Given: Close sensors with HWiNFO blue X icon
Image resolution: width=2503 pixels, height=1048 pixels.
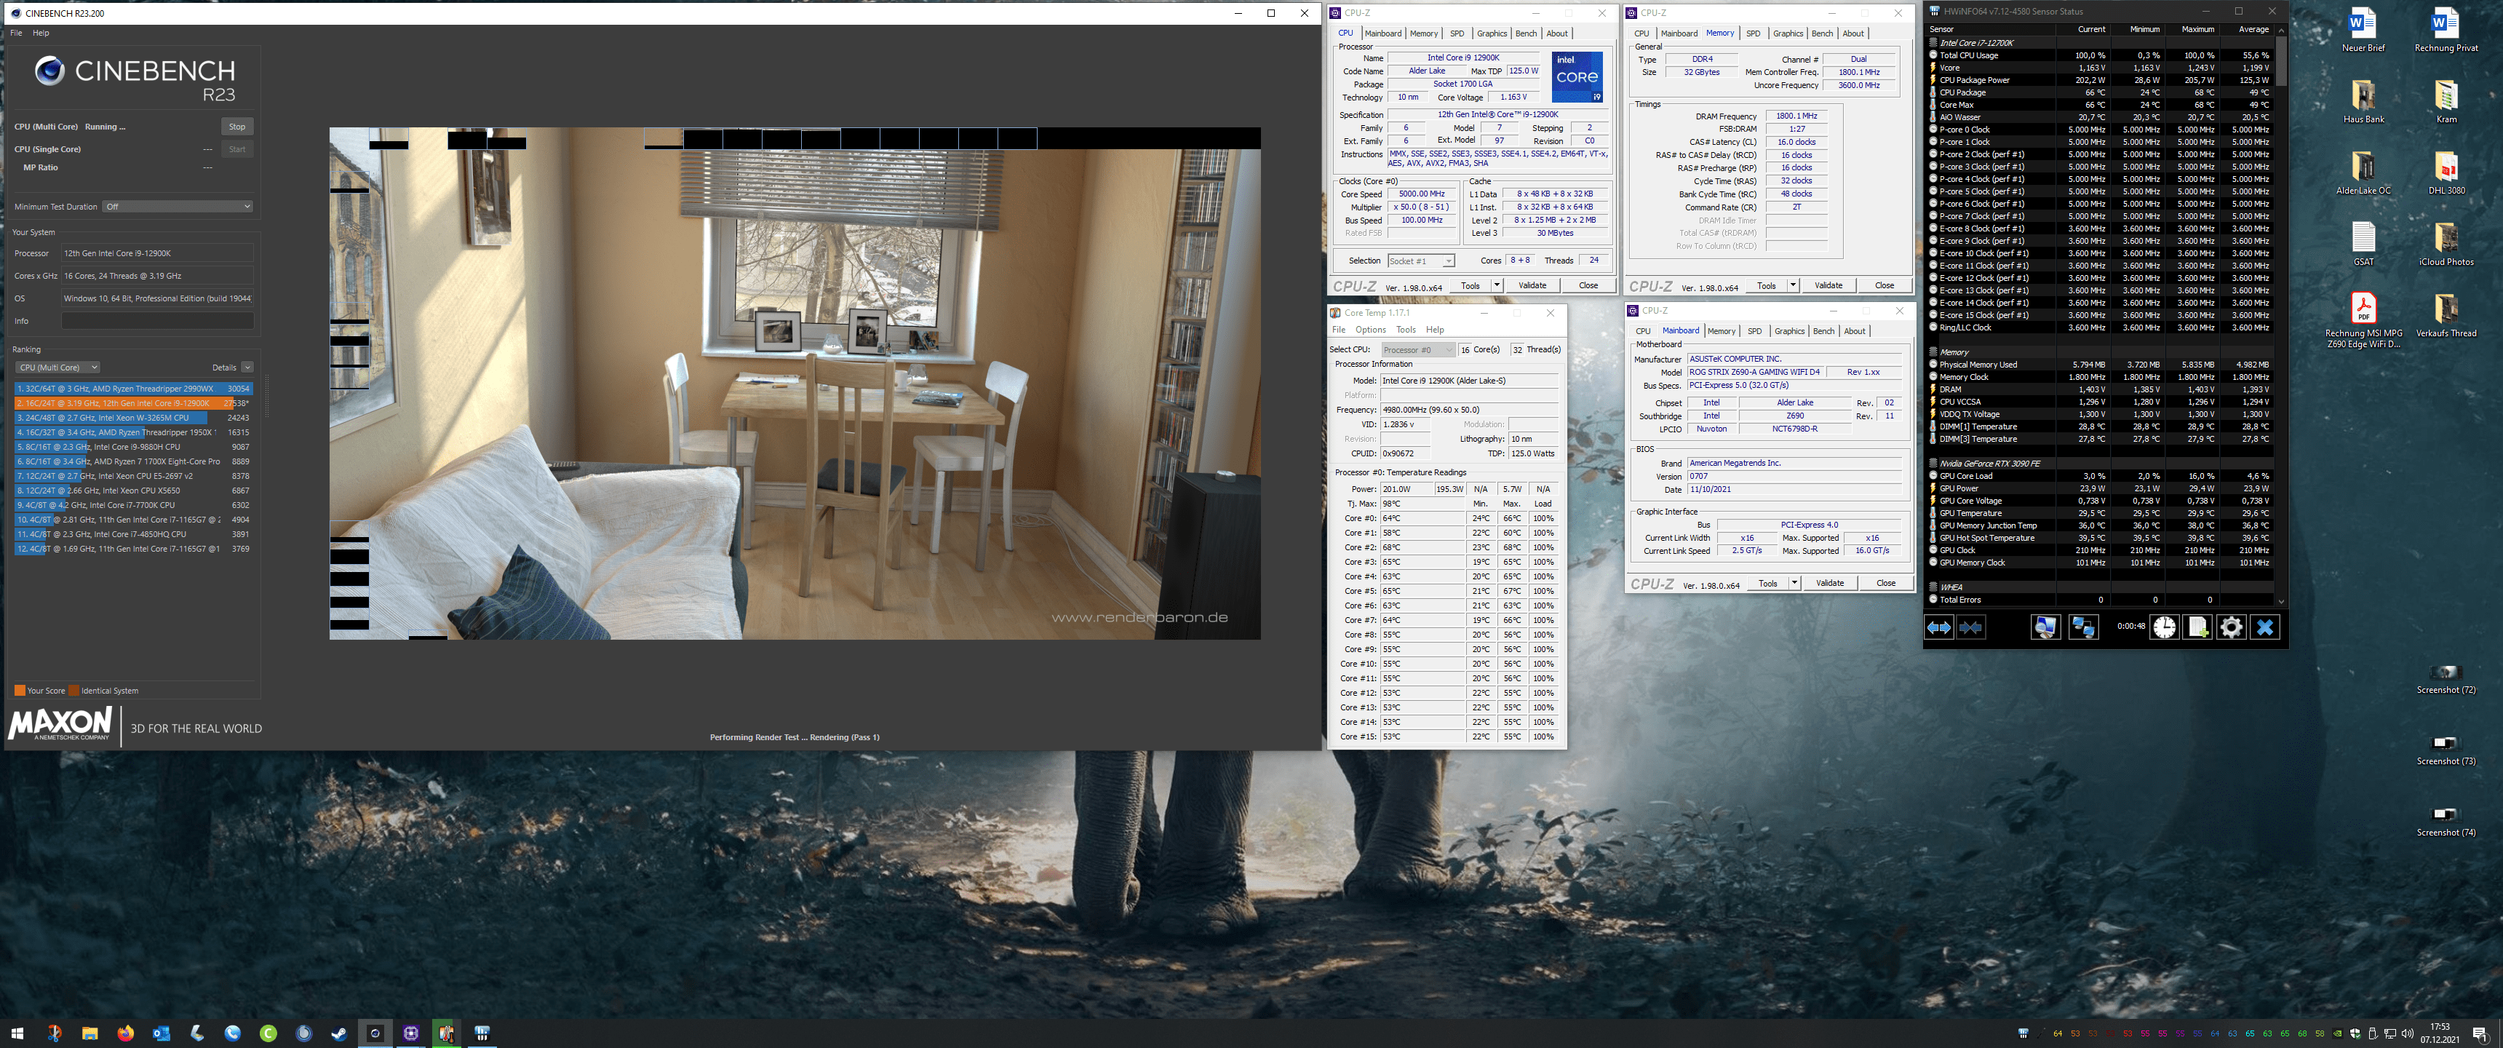Looking at the screenshot, I should pos(2265,627).
